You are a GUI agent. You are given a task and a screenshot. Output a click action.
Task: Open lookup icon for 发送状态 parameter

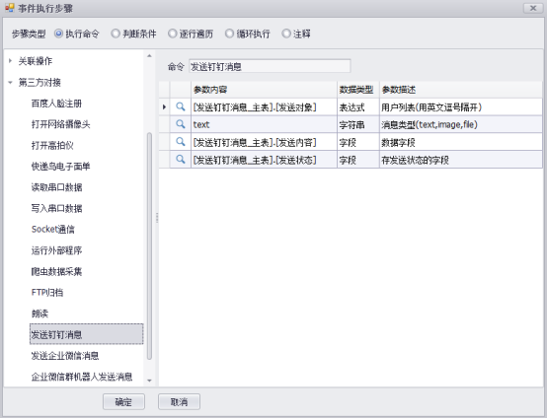click(x=181, y=160)
